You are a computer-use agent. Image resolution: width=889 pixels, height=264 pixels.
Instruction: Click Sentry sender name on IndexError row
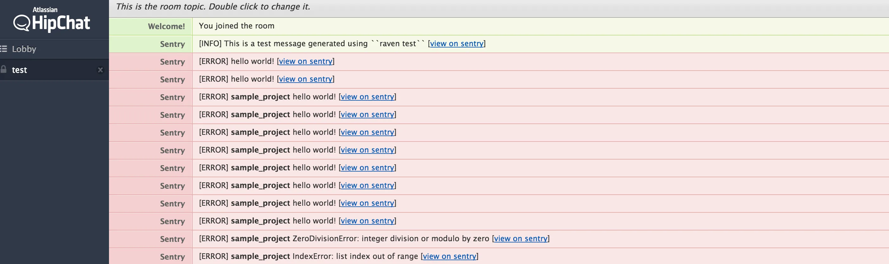[x=172, y=257]
